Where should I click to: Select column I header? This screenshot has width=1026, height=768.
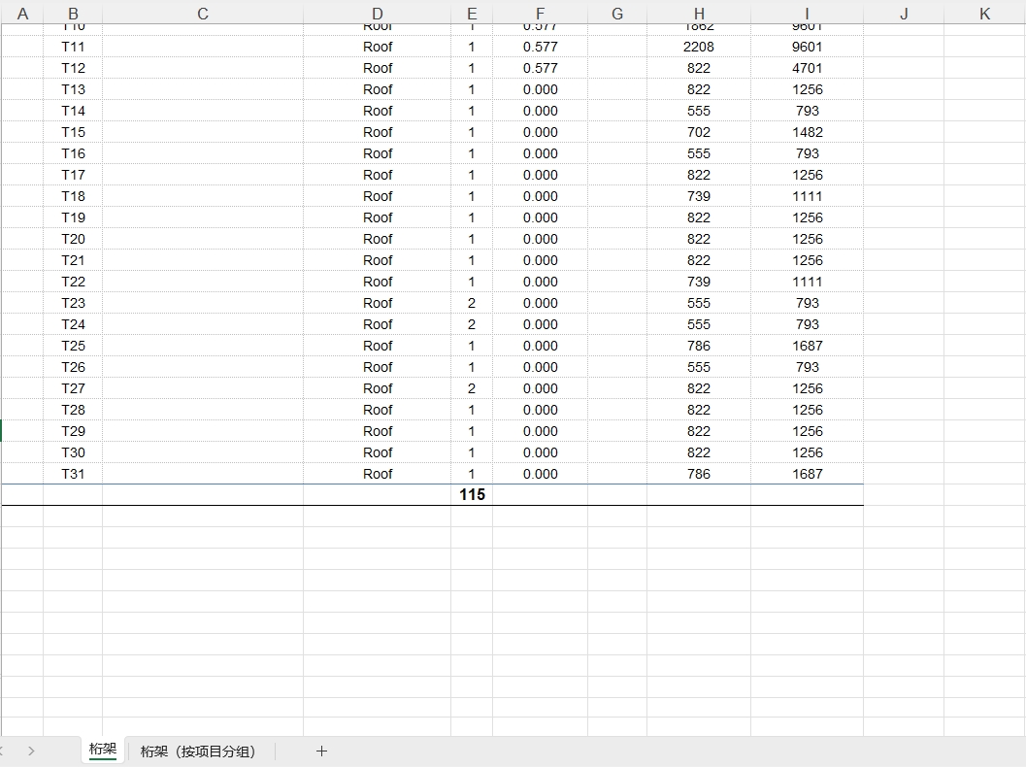pyautogui.click(x=807, y=13)
